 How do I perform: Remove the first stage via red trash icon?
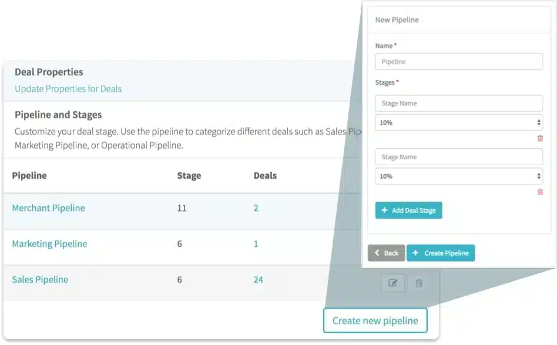pos(540,139)
